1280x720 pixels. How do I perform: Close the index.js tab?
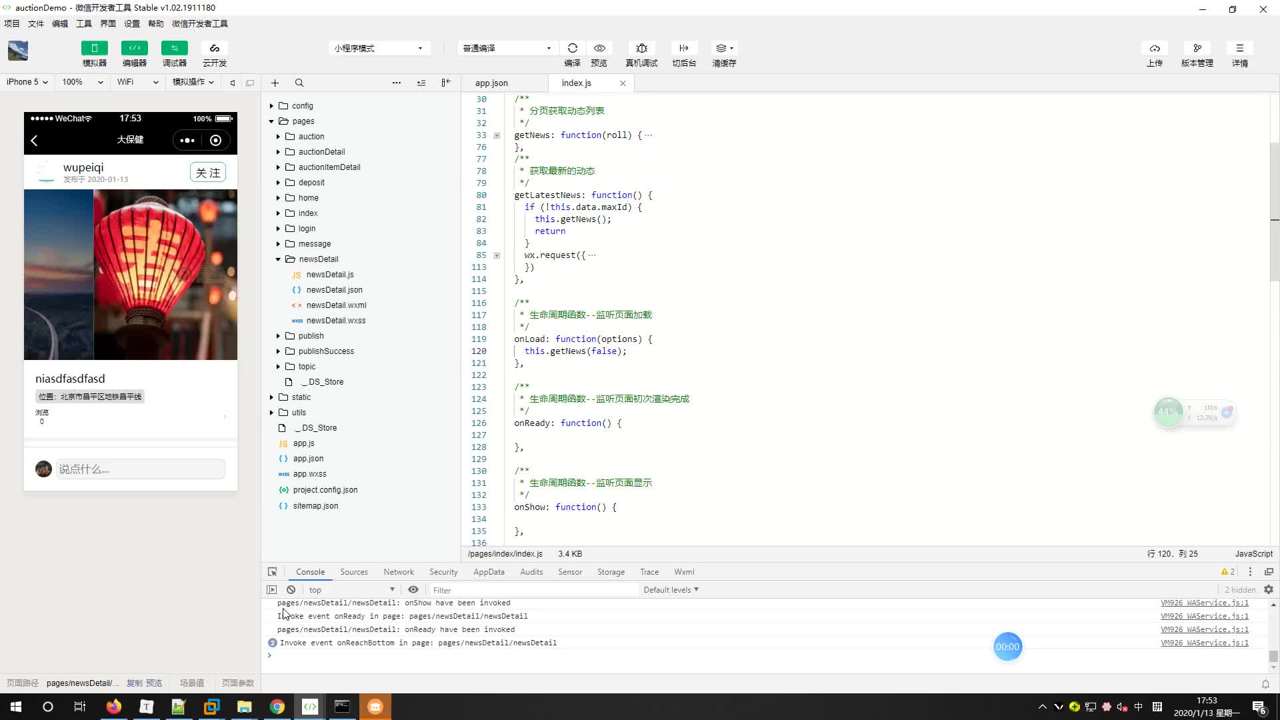623,83
